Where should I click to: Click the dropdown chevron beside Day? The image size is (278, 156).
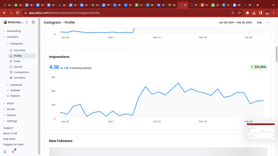point(268,23)
